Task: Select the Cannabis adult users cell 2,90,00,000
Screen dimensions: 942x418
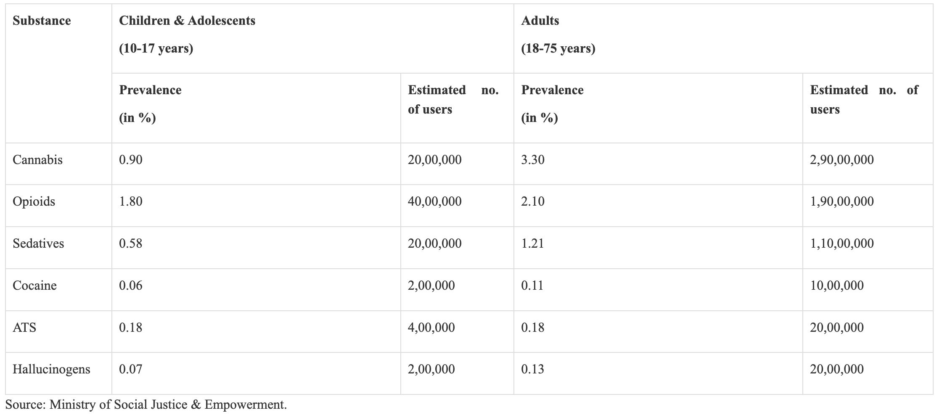Action: click(x=868, y=164)
